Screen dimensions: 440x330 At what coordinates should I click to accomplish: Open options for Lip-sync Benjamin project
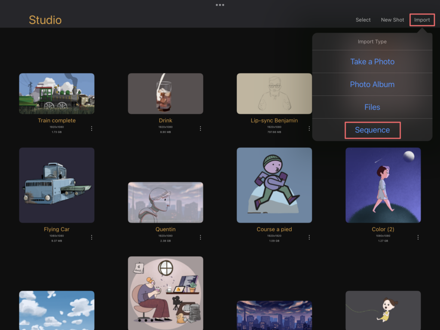coord(309,128)
